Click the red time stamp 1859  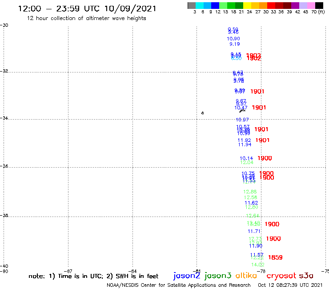[x=275, y=257]
